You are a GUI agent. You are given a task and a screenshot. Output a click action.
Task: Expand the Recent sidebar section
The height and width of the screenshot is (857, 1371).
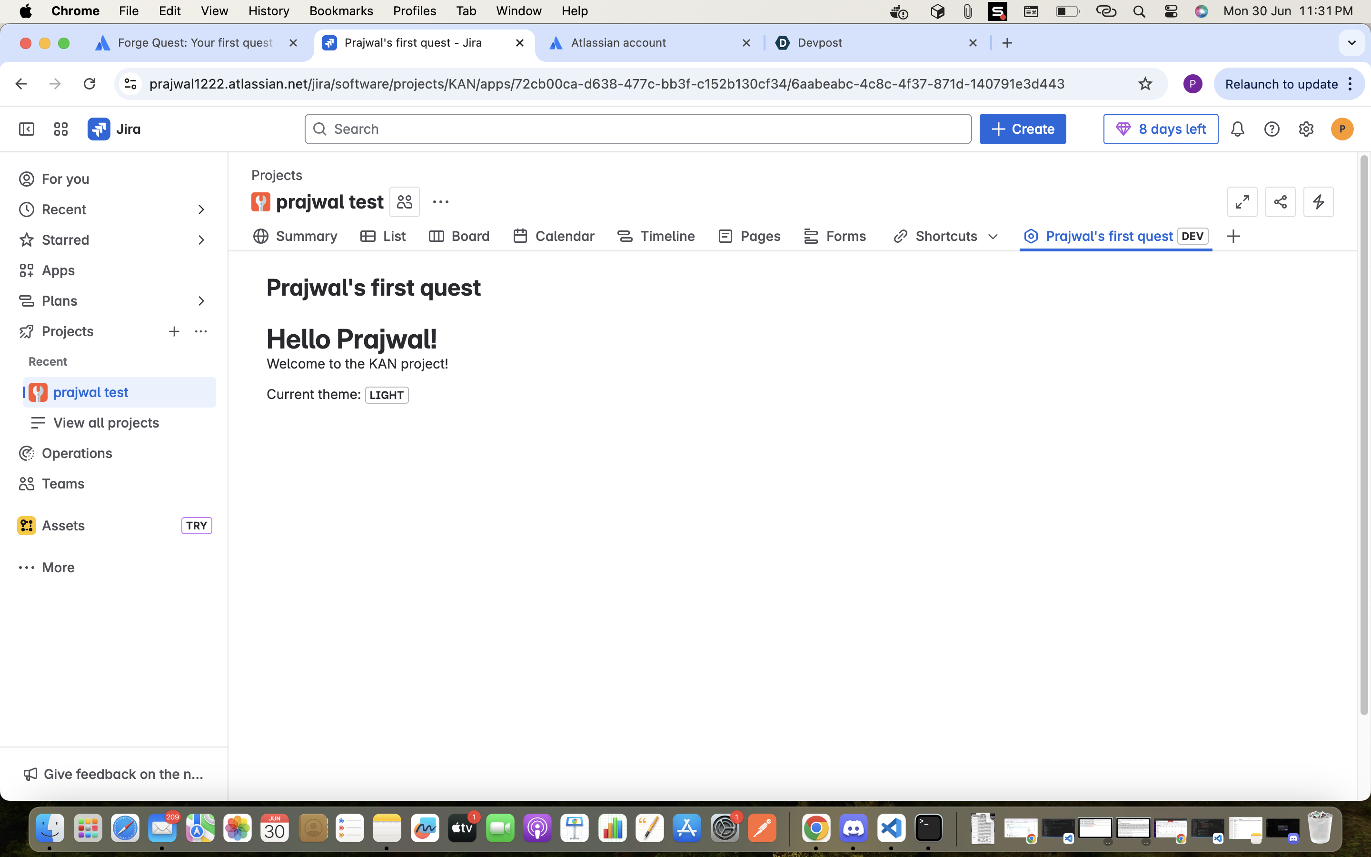click(x=200, y=209)
